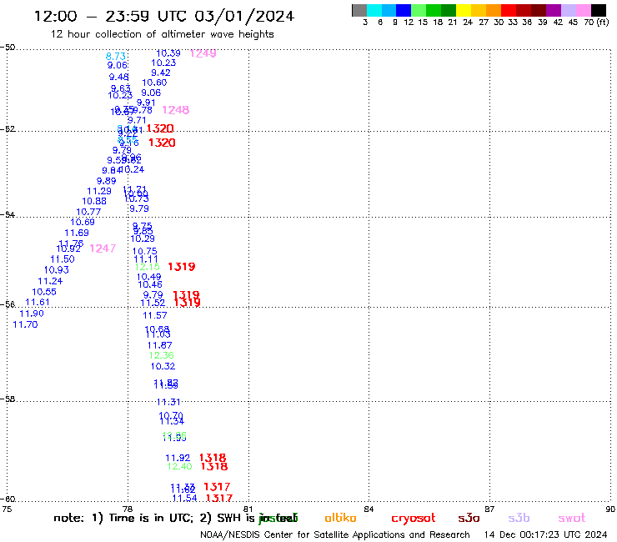
Task: Click the wave height value '10.69'
Action: click(83, 222)
